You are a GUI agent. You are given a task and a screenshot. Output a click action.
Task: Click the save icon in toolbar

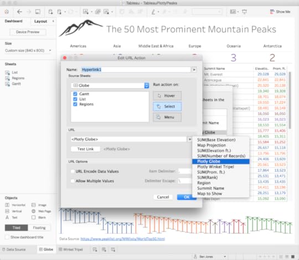click(38, 12)
